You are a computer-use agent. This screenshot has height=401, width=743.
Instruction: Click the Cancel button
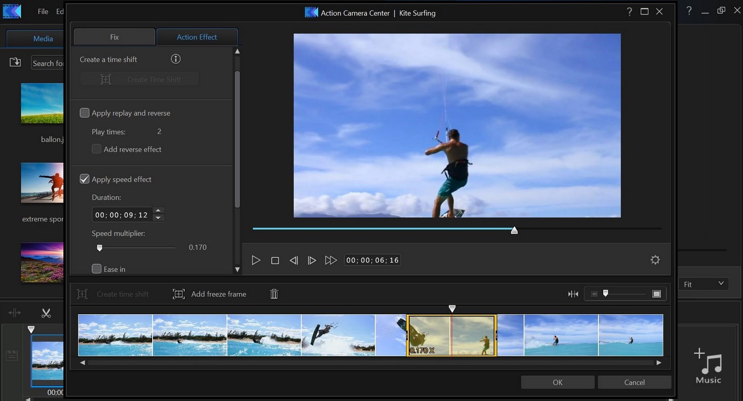[635, 382]
